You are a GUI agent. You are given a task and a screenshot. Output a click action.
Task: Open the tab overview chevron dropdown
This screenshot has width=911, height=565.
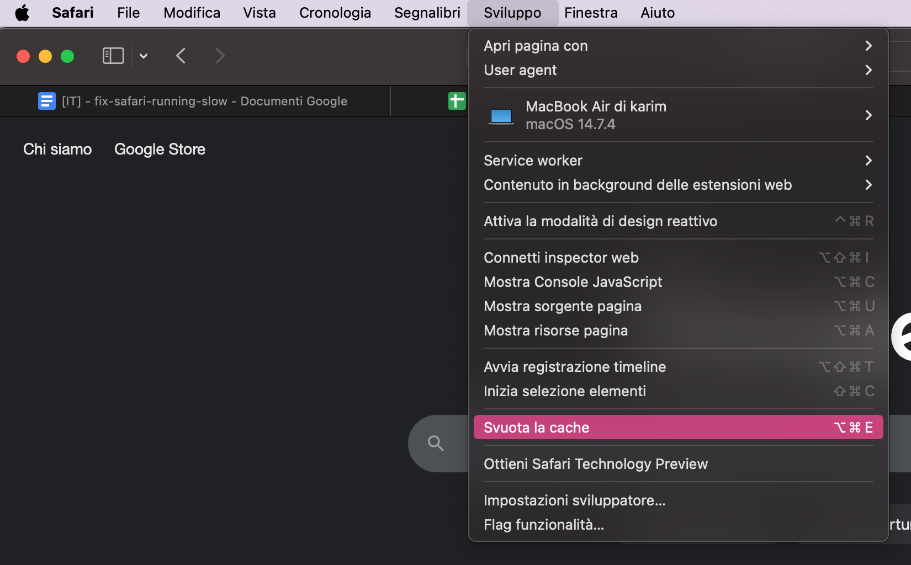(144, 56)
